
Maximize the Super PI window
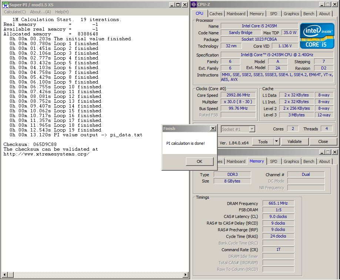pos(178,4)
